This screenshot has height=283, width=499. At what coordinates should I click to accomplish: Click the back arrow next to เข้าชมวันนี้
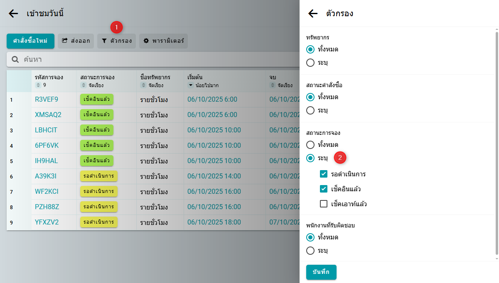click(x=13, y=14)
